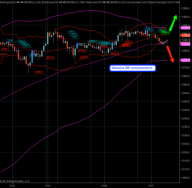This screenshot has height=188, width=192.
Task: Select the 1274.9 red net line label
Action: click(50, 57)
